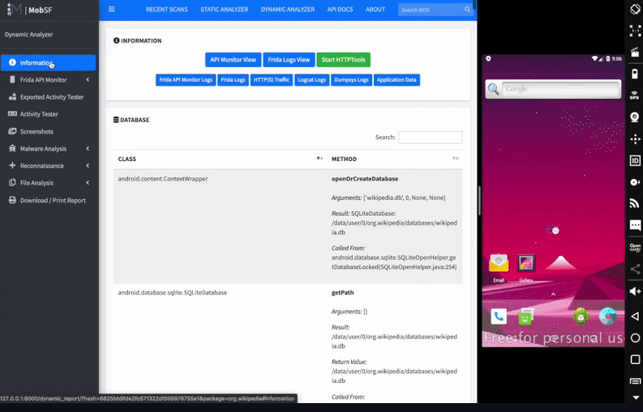Click the magnifier icon in the MD5 search box
This screenshot has width=643, height=412.
tap(468, 10)
